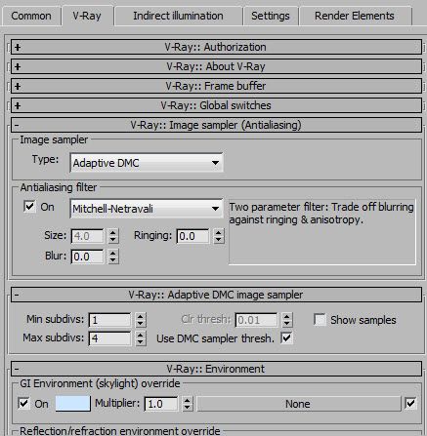Click the Max subdivs field
This screenshot has width=427, height=436.
110,338
